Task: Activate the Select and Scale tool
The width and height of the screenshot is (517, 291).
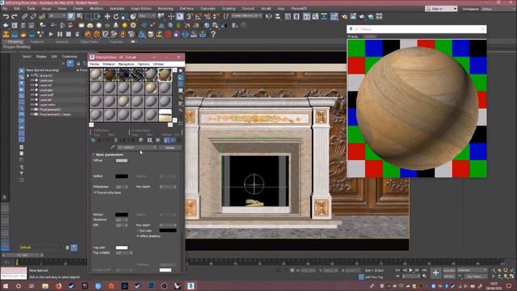Action: pyautogui.click(x=124, y=16)
